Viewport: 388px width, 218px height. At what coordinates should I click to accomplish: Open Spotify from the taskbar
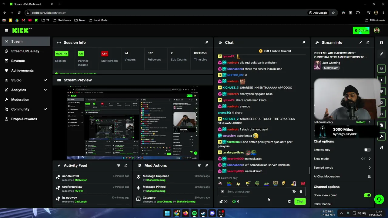pos(194,213)
